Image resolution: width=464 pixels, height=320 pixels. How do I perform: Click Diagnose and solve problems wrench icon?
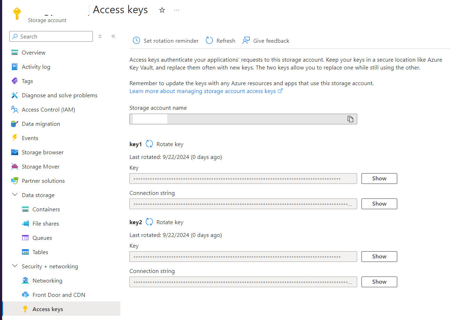click(15, 95)
